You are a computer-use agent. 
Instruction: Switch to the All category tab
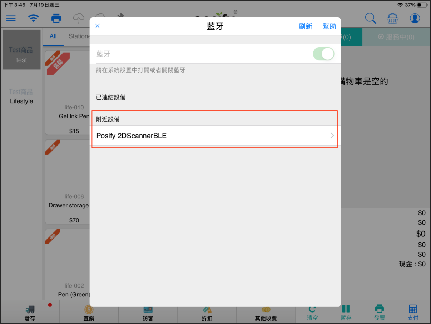[53, 36]
